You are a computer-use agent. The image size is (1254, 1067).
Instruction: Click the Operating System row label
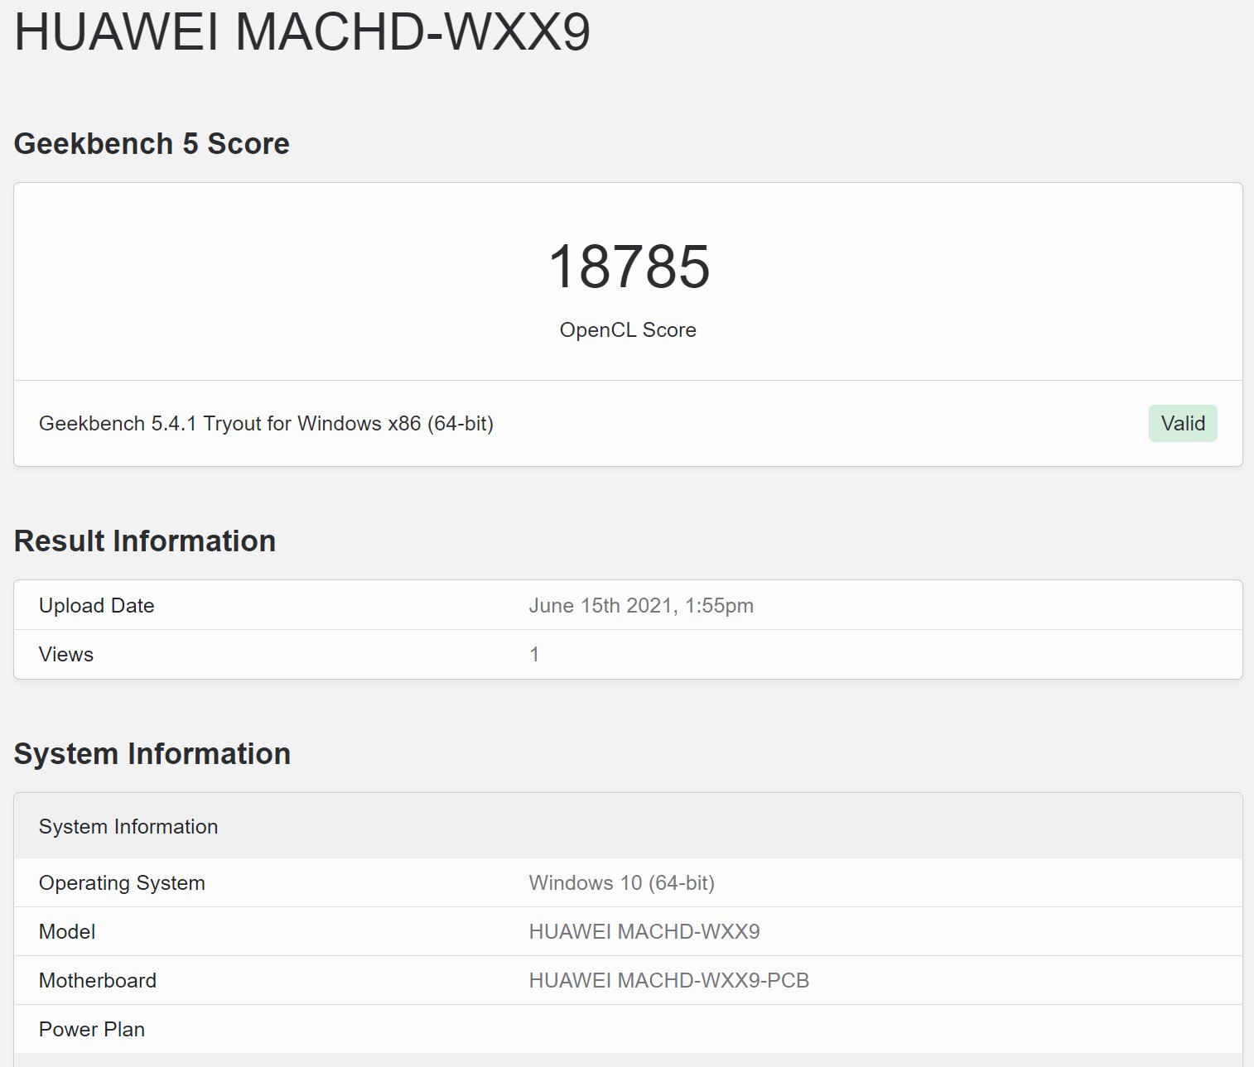(x=122, y=883)
